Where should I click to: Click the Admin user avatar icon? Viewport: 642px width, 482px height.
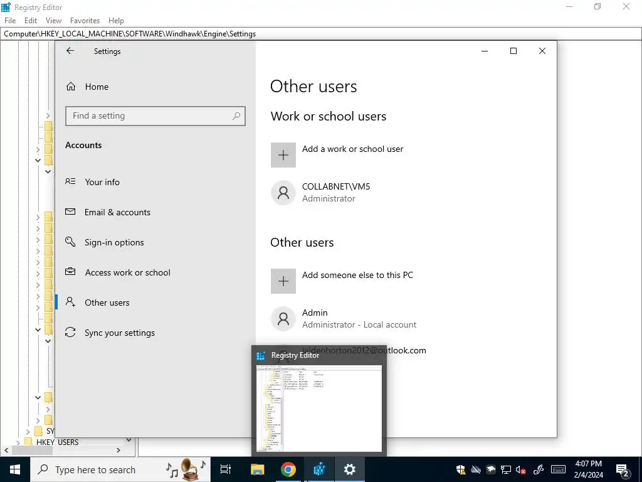pyautogui.click(x=283, y=318)
